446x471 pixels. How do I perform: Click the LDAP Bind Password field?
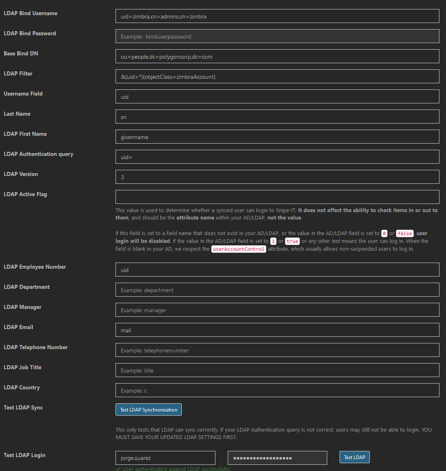tap(277, 36)
